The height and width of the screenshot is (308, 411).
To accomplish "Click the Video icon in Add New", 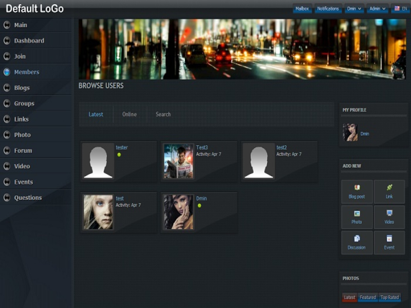I will coord(389,213).
